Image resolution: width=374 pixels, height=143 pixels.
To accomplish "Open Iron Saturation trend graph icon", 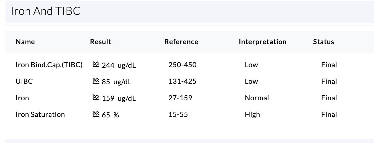I will pos(96,114).
